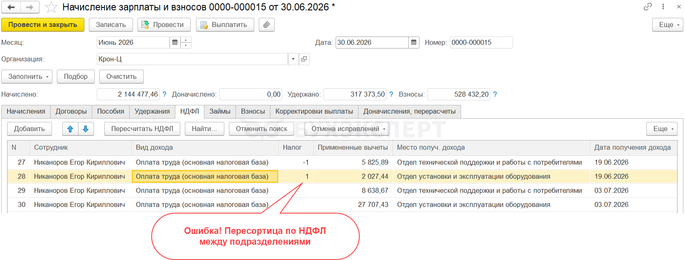Click Пересчитать НДФЛ button
This screenshot has width=685, height=260.
tap(142, 129)
